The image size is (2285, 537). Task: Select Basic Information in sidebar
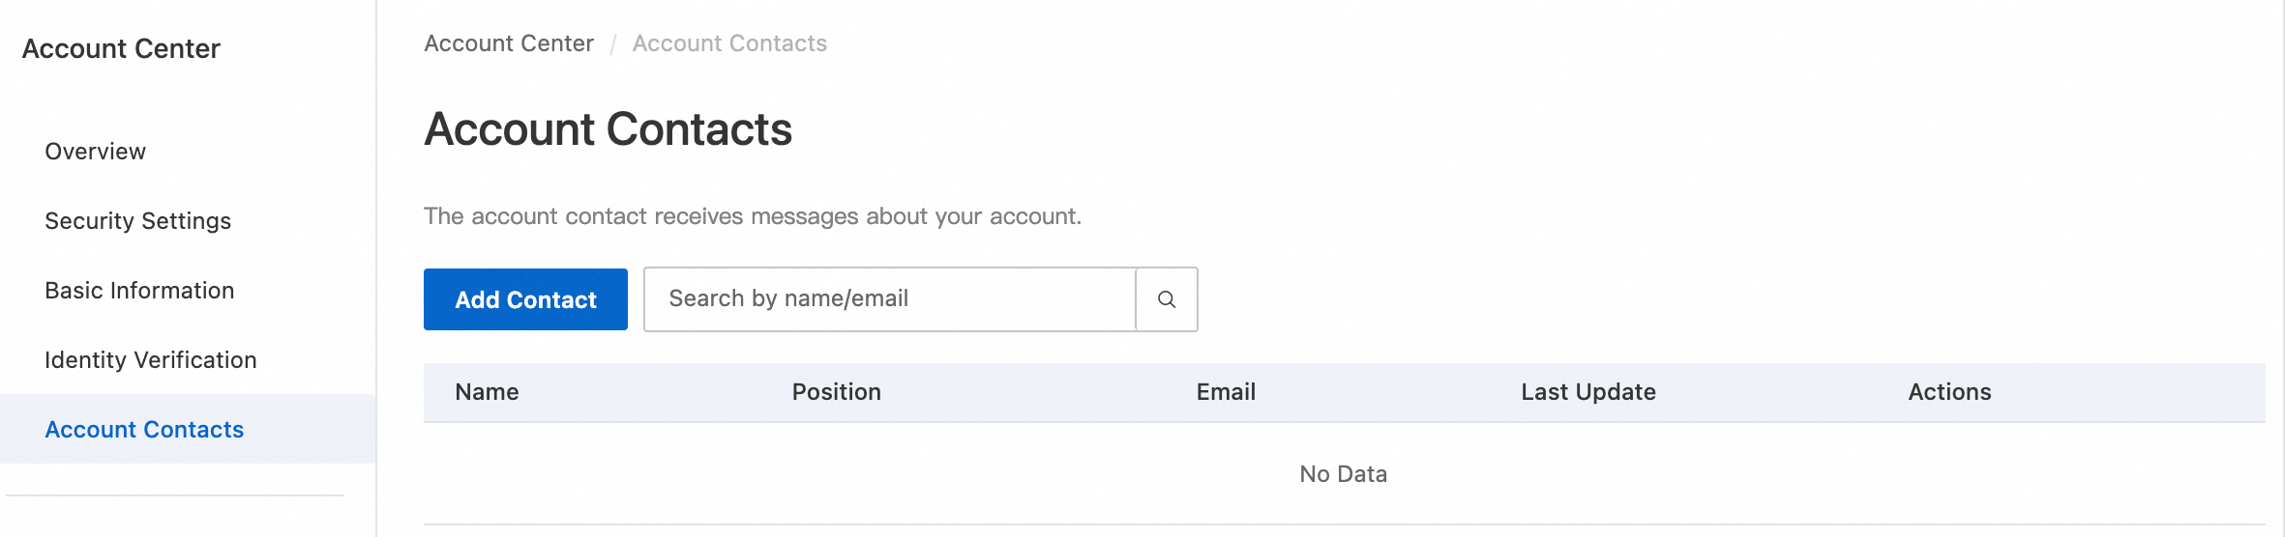tap(139, 291)
